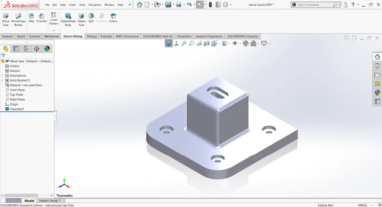Activate the Split tool
Screen dimensions: 382x207
click(x=91, y=18)
